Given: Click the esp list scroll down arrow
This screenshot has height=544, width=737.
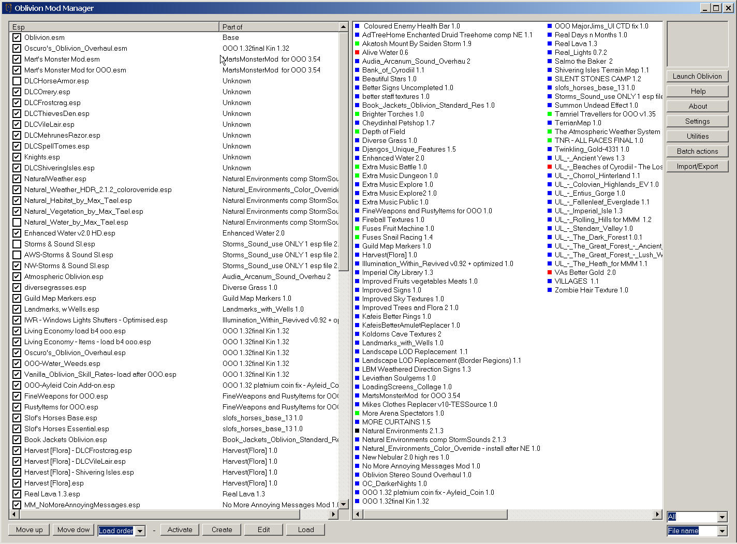Looking at the screenshot, I should tap(343, 504).
